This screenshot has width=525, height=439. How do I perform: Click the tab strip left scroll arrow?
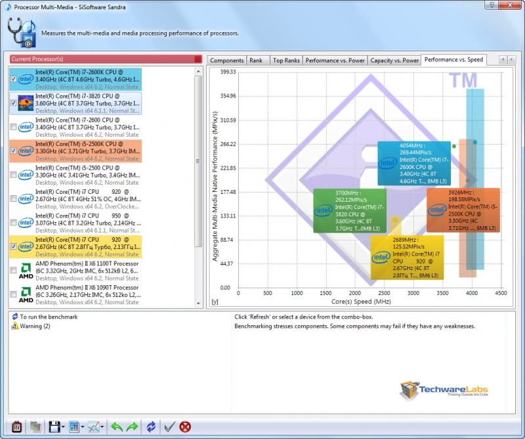[x=503, y=60]
